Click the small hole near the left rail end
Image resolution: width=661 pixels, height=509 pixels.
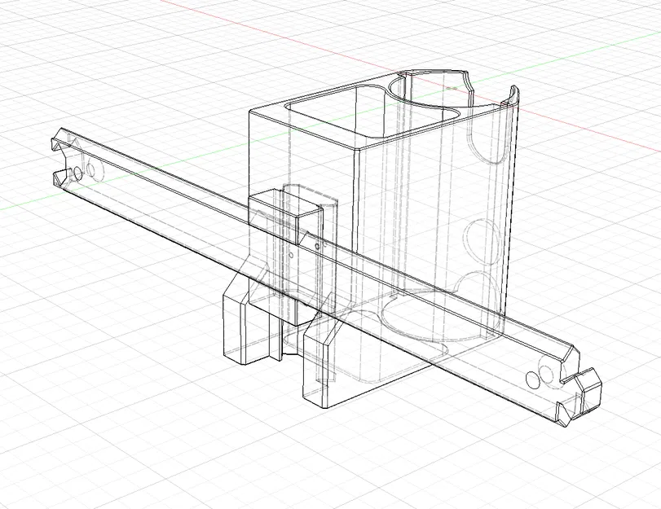pos(77,173)
